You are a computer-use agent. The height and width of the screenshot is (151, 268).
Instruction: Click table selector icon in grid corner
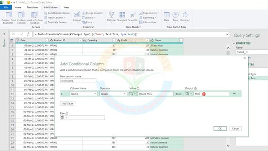(12, 40)
